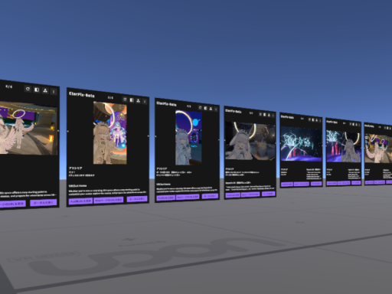392x294 pixels.
Task: Click the middle purple button on the silver-haired portrait panel
Action: (x=188, y=197)
